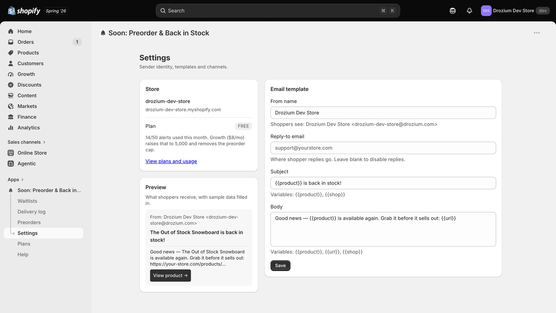The image size is (556, 313).
Task: Click the Home icon in sidebar
Action: (x=11, y=31)
